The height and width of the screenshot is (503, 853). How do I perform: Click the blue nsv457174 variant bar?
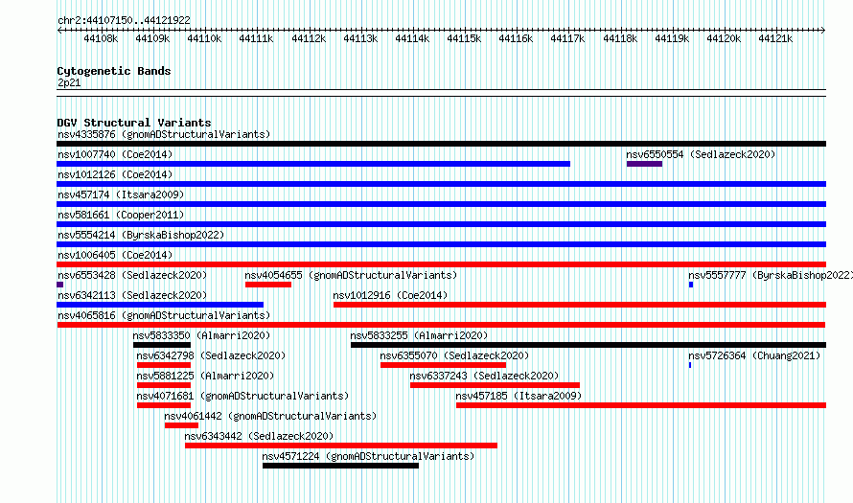point(441,204)
